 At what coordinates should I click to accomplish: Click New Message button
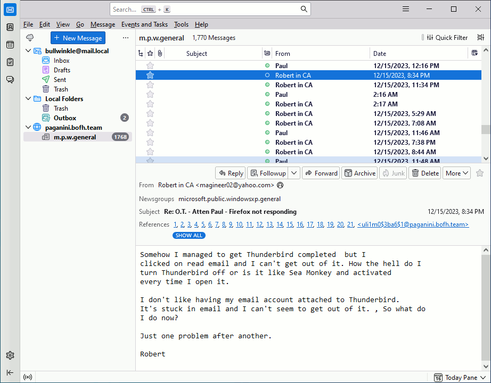coord(78,38)
